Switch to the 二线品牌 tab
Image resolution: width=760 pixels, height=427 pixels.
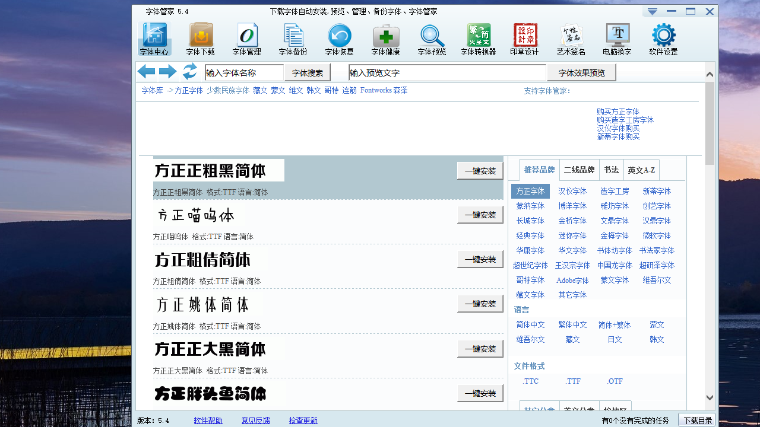[x=579, y=170]
